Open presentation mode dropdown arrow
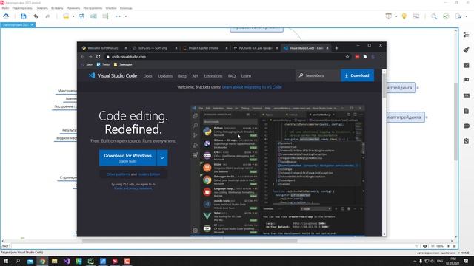The image size is (474, 266). point(396,16)
